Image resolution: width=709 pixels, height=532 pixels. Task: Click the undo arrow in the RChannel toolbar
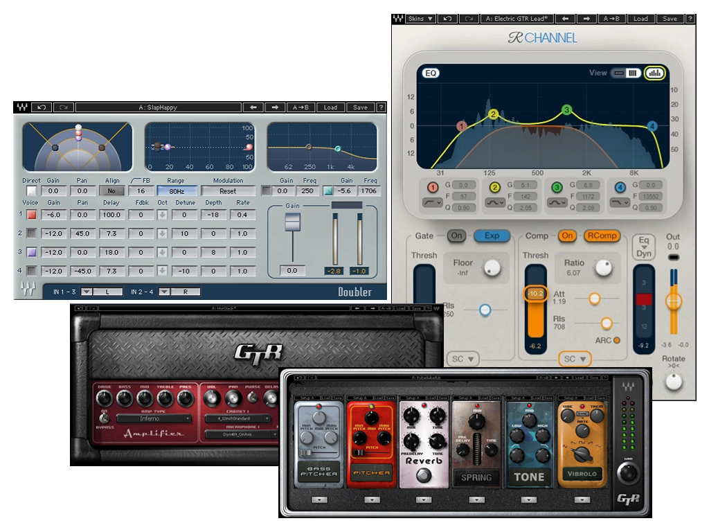(x=448, y=19)
